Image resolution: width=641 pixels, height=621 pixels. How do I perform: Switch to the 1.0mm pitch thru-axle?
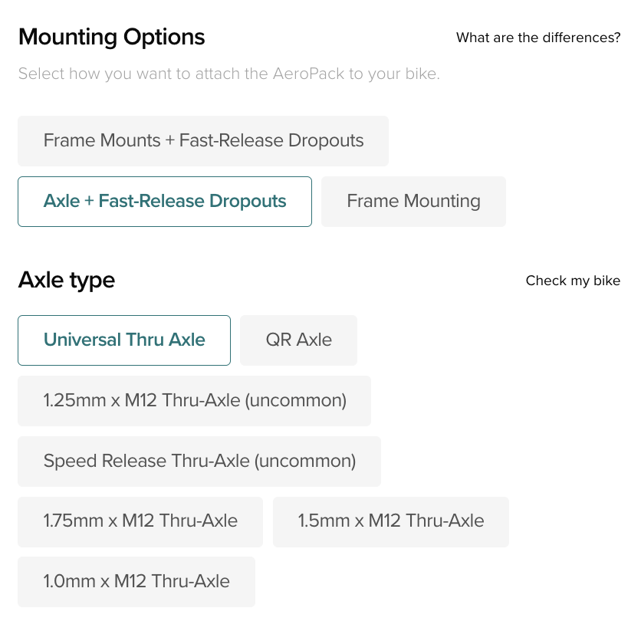[136, 582]
